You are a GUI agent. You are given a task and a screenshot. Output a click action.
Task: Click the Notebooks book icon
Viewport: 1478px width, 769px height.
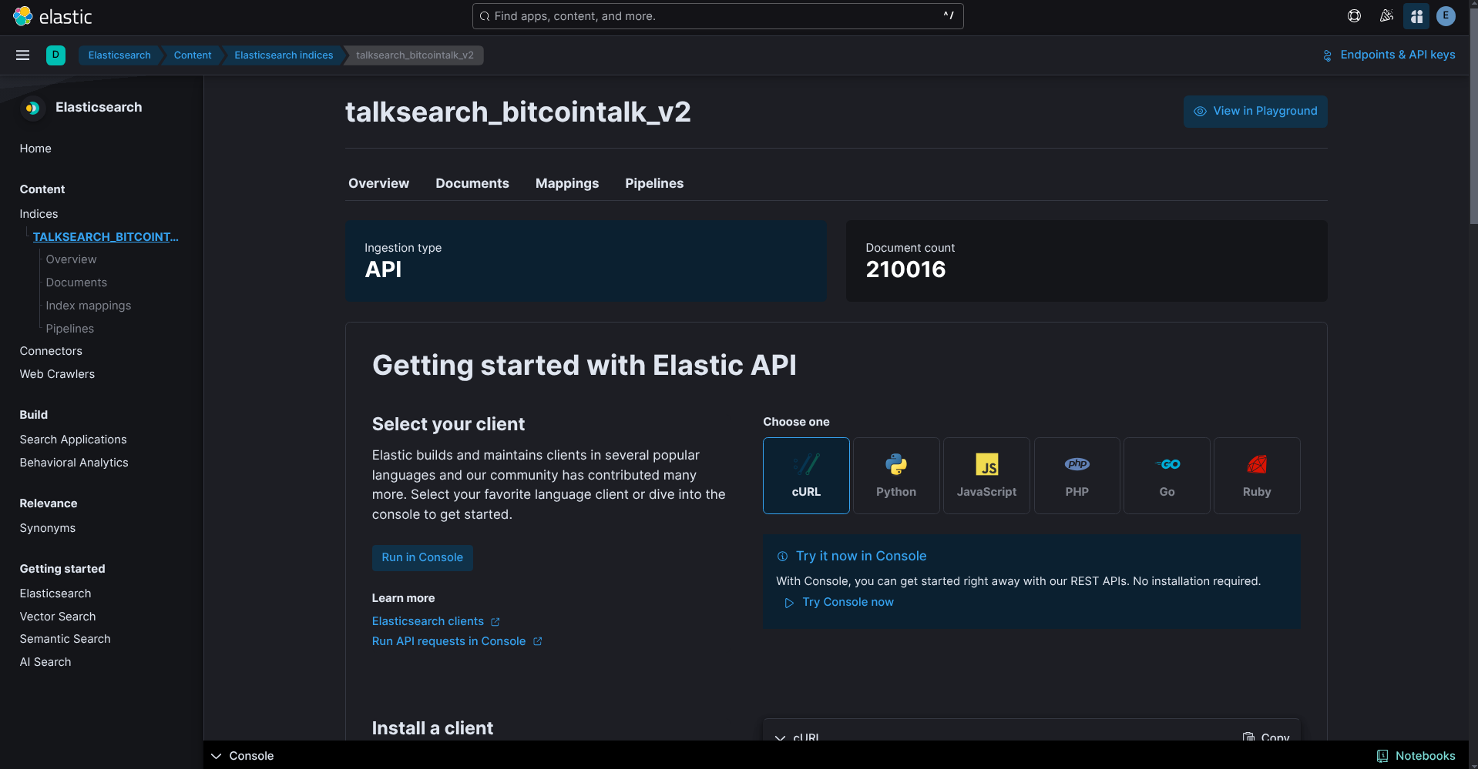point(1382,756)
